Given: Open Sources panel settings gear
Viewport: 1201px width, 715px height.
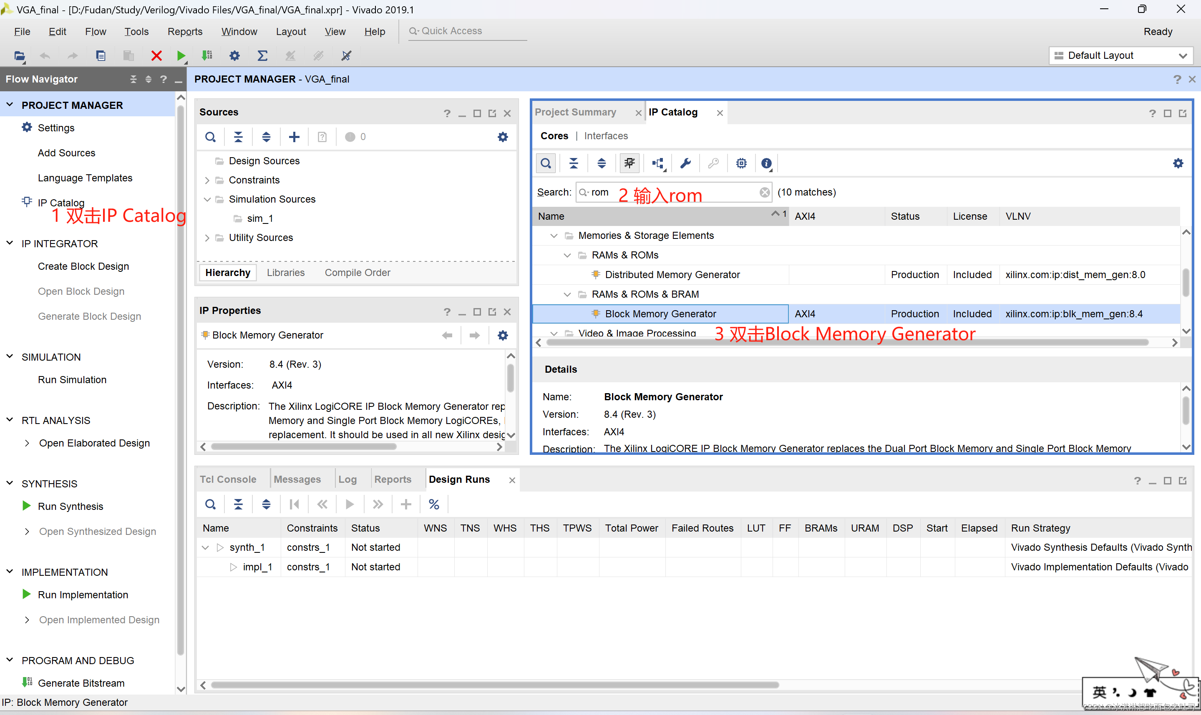Looking at the screenshot, I should (503, 137).
